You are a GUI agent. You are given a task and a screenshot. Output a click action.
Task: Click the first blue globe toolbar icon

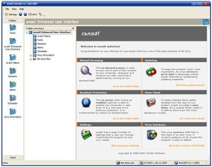(x=21, y=14)
